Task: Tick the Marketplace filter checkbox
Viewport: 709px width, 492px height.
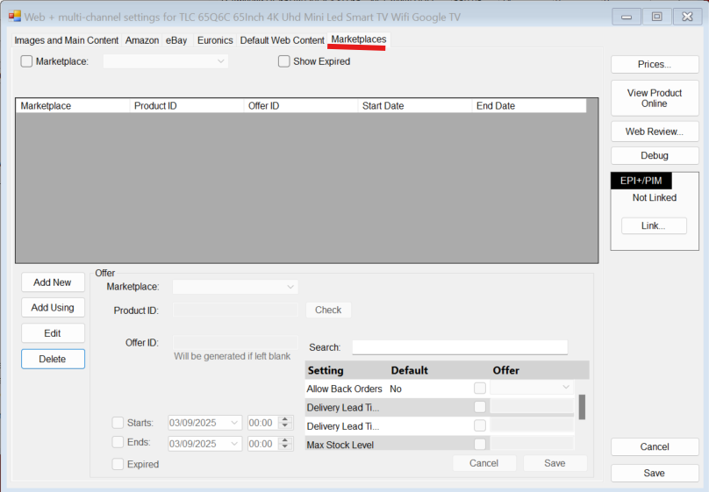Action: tap(26, 61)
